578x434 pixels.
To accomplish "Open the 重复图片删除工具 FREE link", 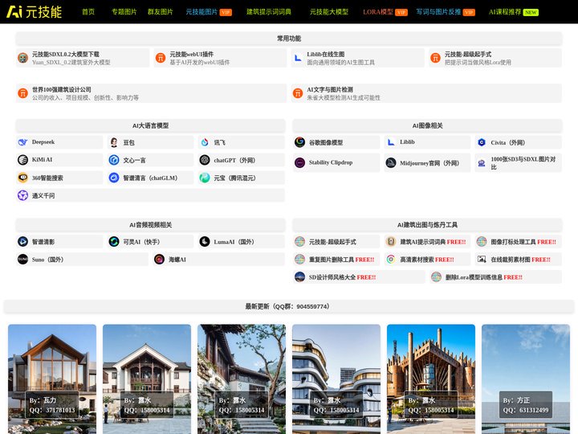I will [336, 260].
